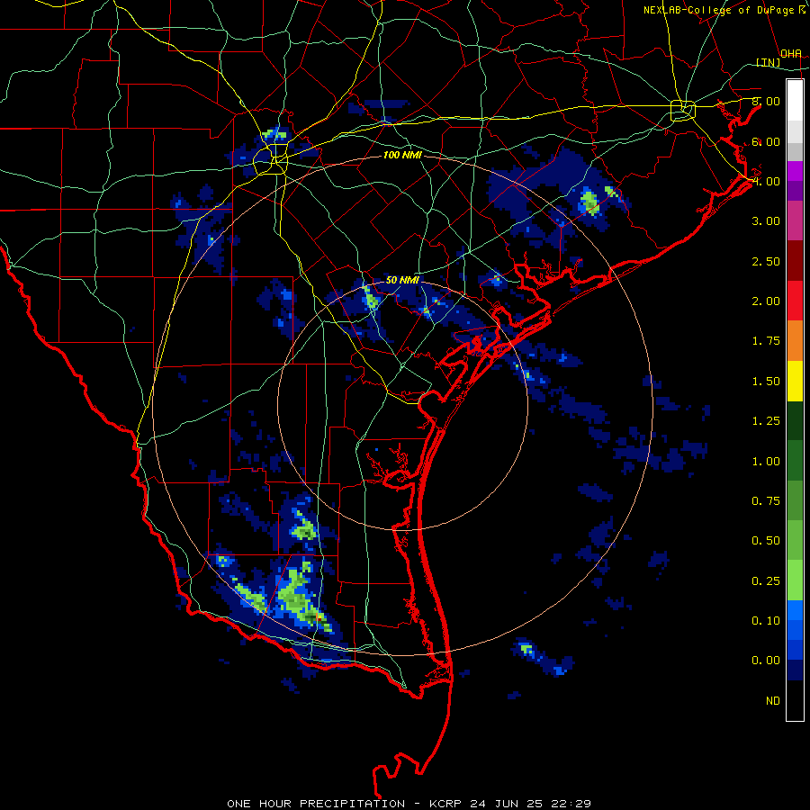The height and width of the screenshot is (810, 810).
Task: Select the light blue swatch beside 0.10
Action: (x=795, y=610)
